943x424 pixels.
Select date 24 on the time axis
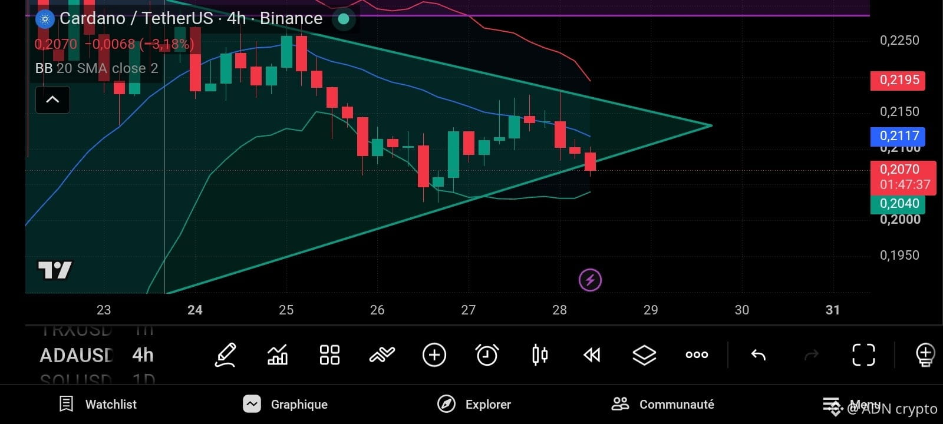pos(195,310)
